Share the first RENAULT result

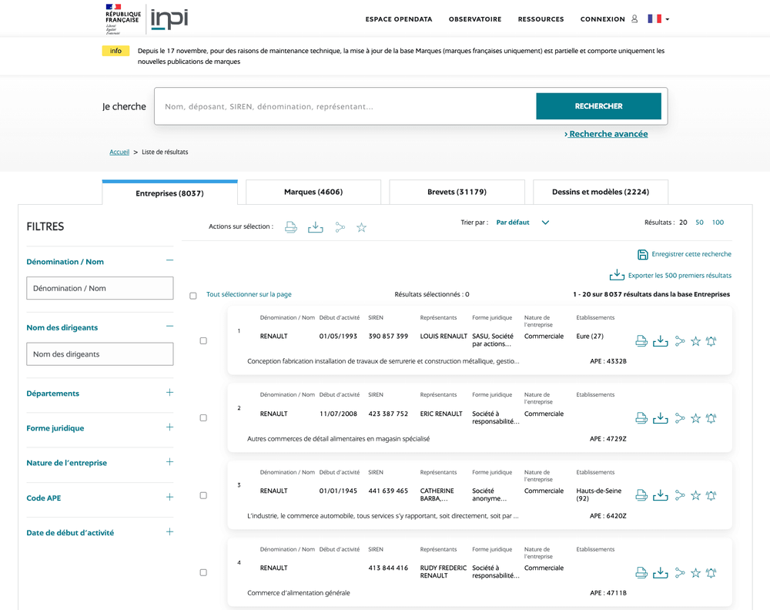pyautogui.click(x=679, y=341)
